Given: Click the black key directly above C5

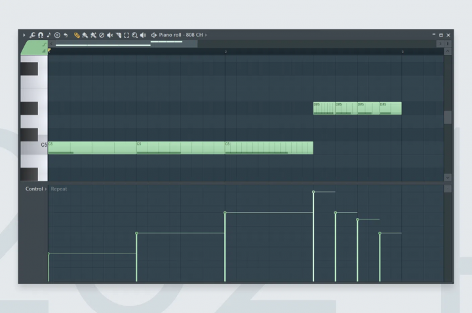Looking at the screenshot, I should (x=29, y=135).
